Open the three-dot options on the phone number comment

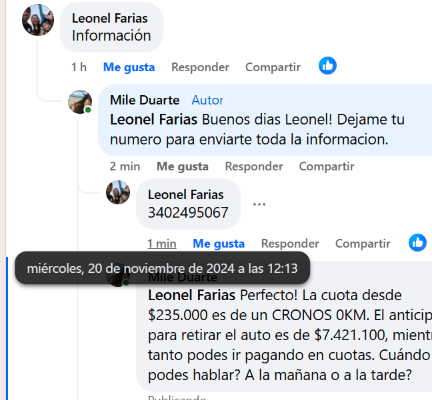pos(259,204)
